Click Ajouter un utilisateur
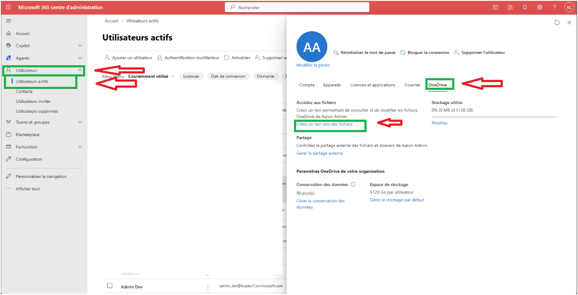This screenshot has width=578, height=295. 129,58
